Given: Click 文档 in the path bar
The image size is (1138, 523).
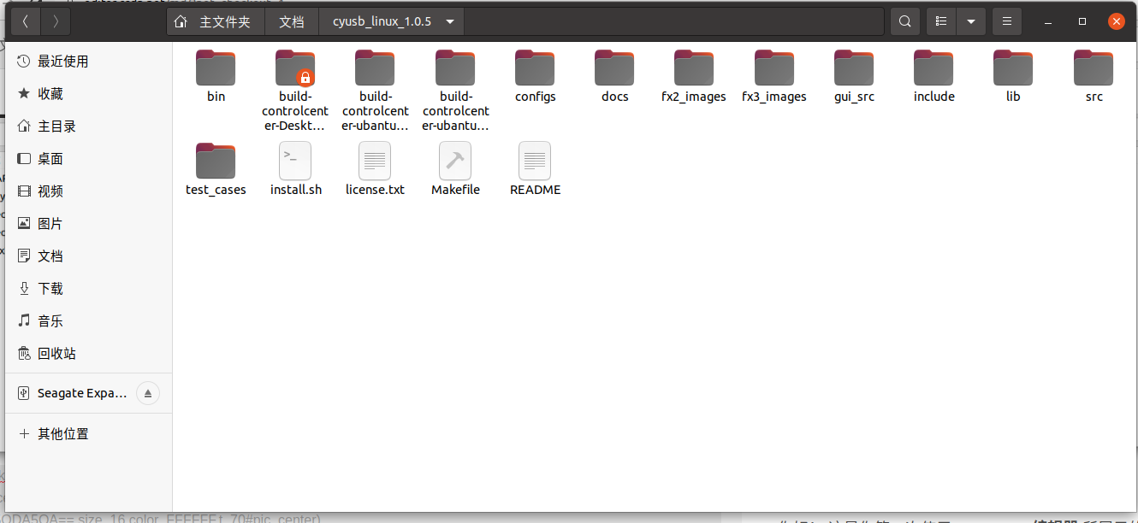Looking at the screenshot, I should point(292,21).
